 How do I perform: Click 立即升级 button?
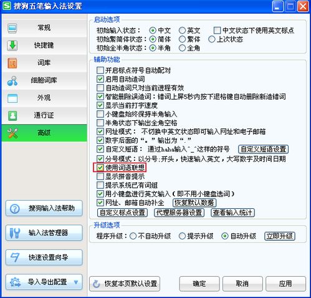point(280,236)
